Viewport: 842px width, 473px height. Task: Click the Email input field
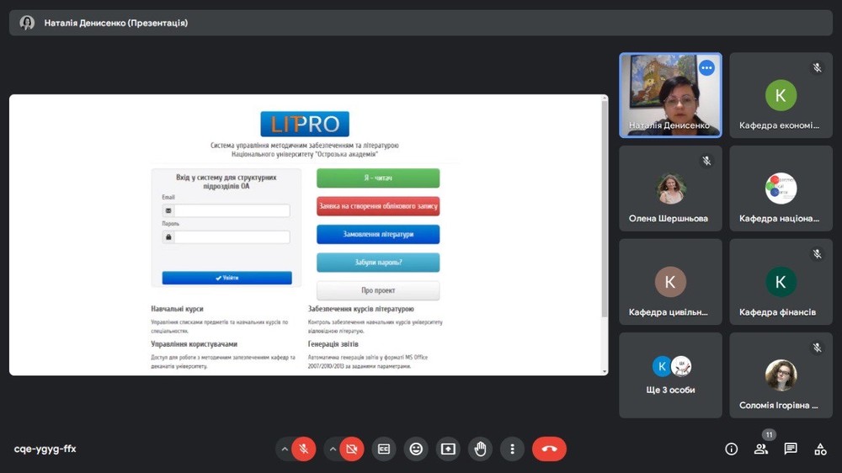pyautogui.click(x=232, y=210)
